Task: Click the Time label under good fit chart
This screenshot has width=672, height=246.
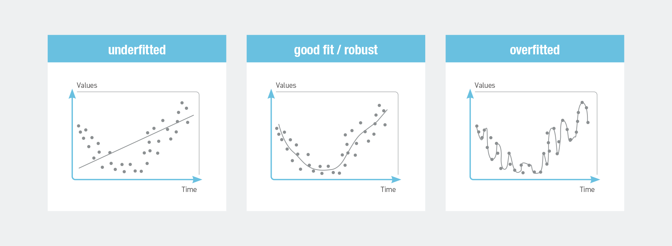Action: (388, 189)
